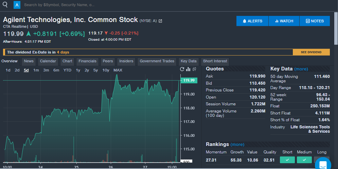Open the Key Data tab
Image resolution: width=338 pixels, height=169 pixels.
point(189,61)
